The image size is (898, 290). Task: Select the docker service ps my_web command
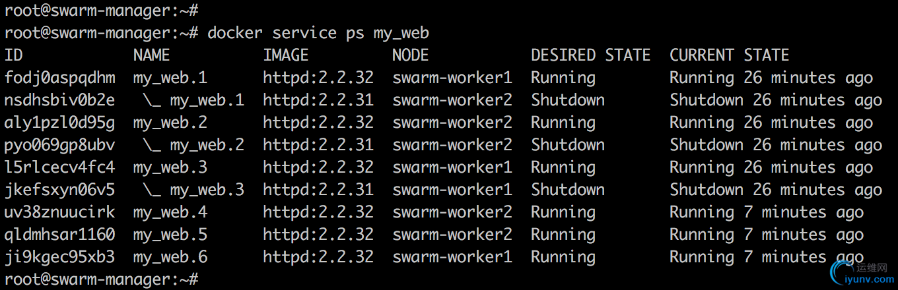tap(318, 33)
